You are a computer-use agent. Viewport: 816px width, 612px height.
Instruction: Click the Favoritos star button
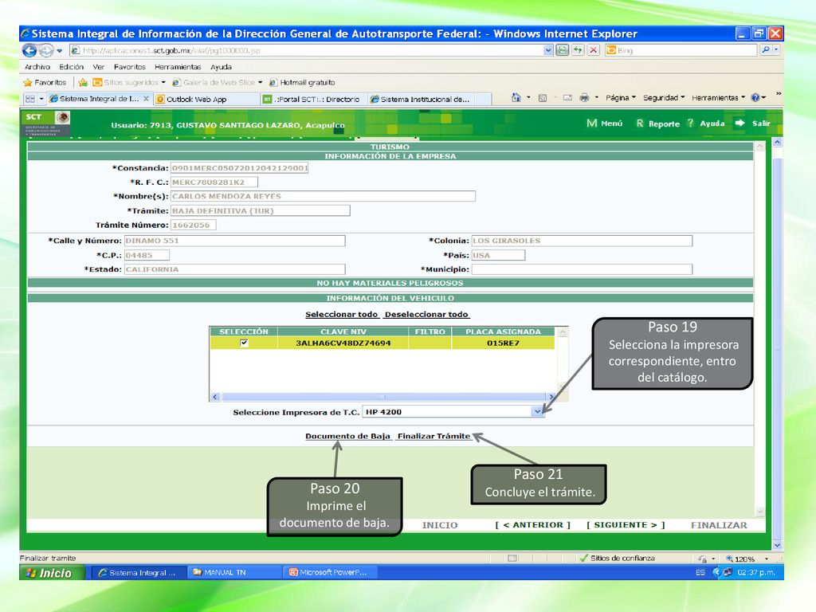point(45,82)
